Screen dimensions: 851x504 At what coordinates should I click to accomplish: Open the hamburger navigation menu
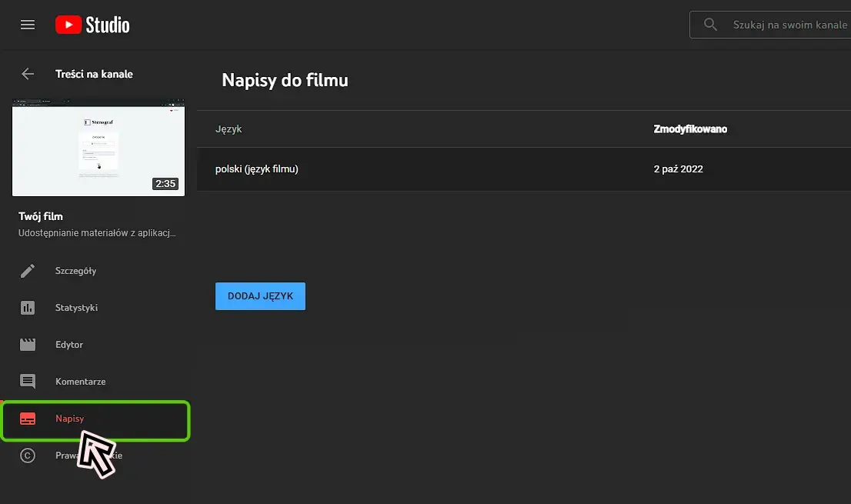[28, 25]
